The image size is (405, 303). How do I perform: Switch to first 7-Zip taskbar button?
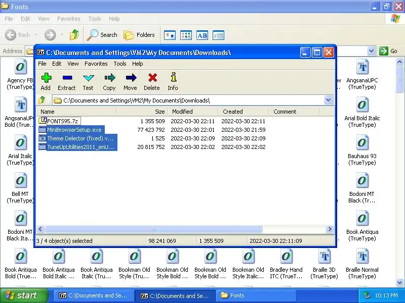coord(94,295)
